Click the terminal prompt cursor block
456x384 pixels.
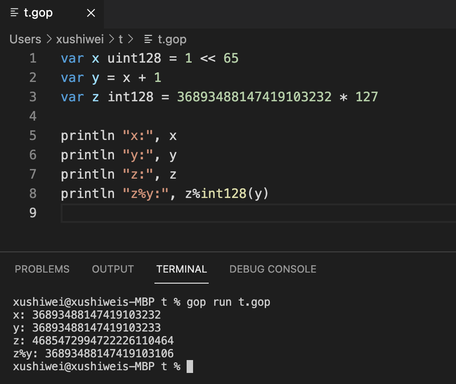189,366
